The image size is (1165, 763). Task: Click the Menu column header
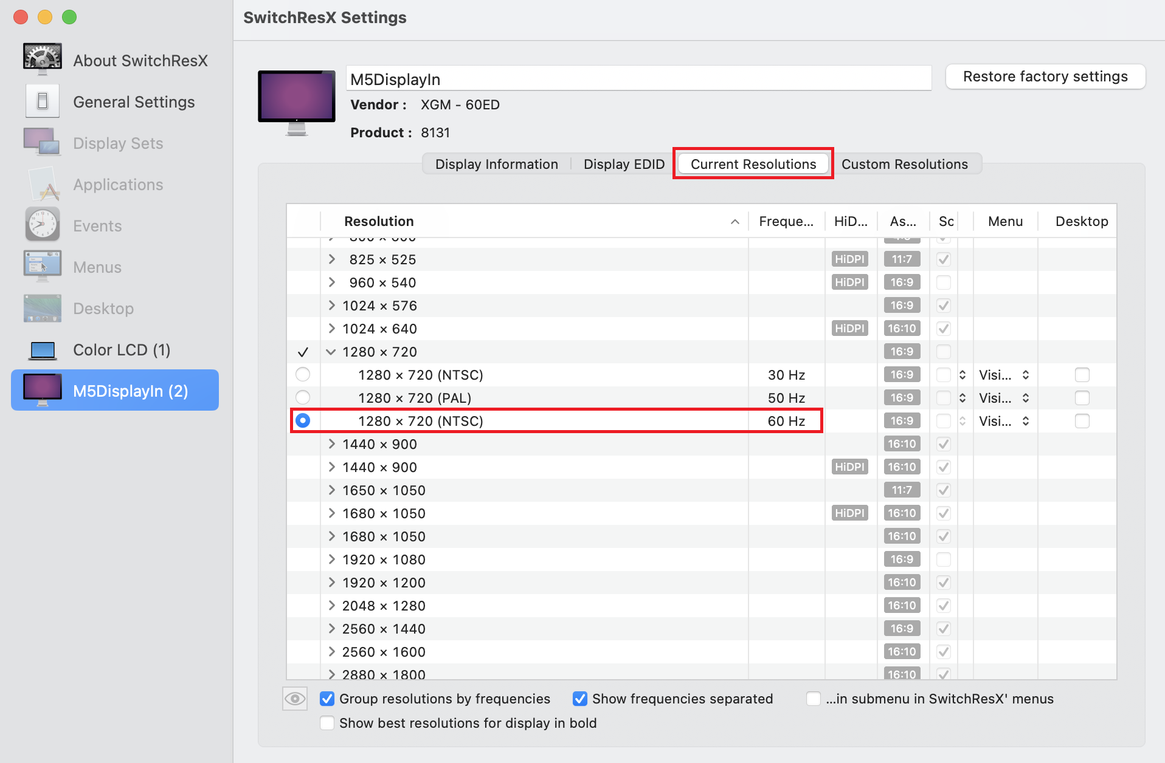[x=1005, y=221]
